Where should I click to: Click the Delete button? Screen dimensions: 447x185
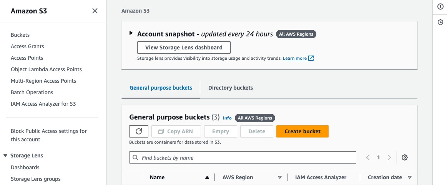(257, 131)
